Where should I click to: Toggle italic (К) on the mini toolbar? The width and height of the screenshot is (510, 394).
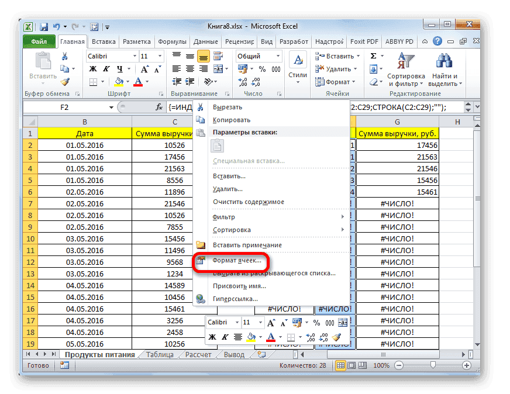226,337
